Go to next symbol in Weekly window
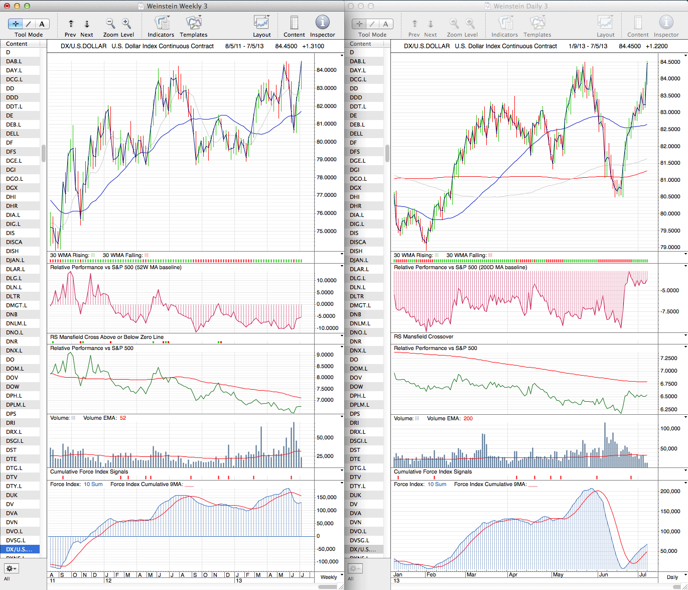This screenshot has width=688, height=590. tap(86, 24)
